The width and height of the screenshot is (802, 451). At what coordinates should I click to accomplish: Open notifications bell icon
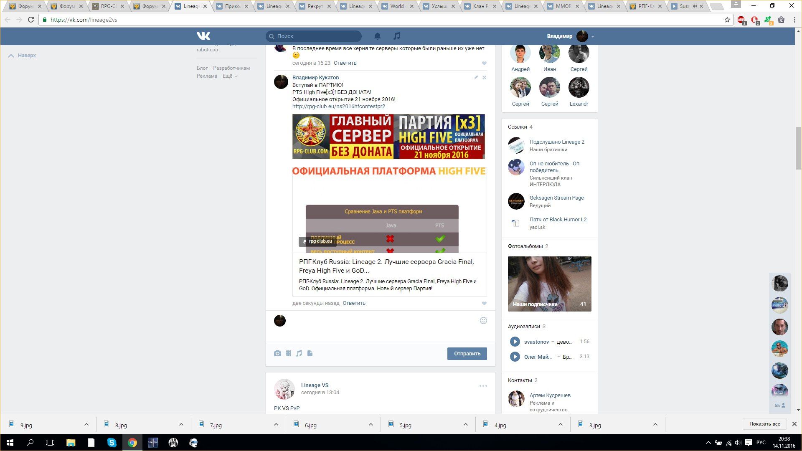pyautogui.click(x=377, y=36)
